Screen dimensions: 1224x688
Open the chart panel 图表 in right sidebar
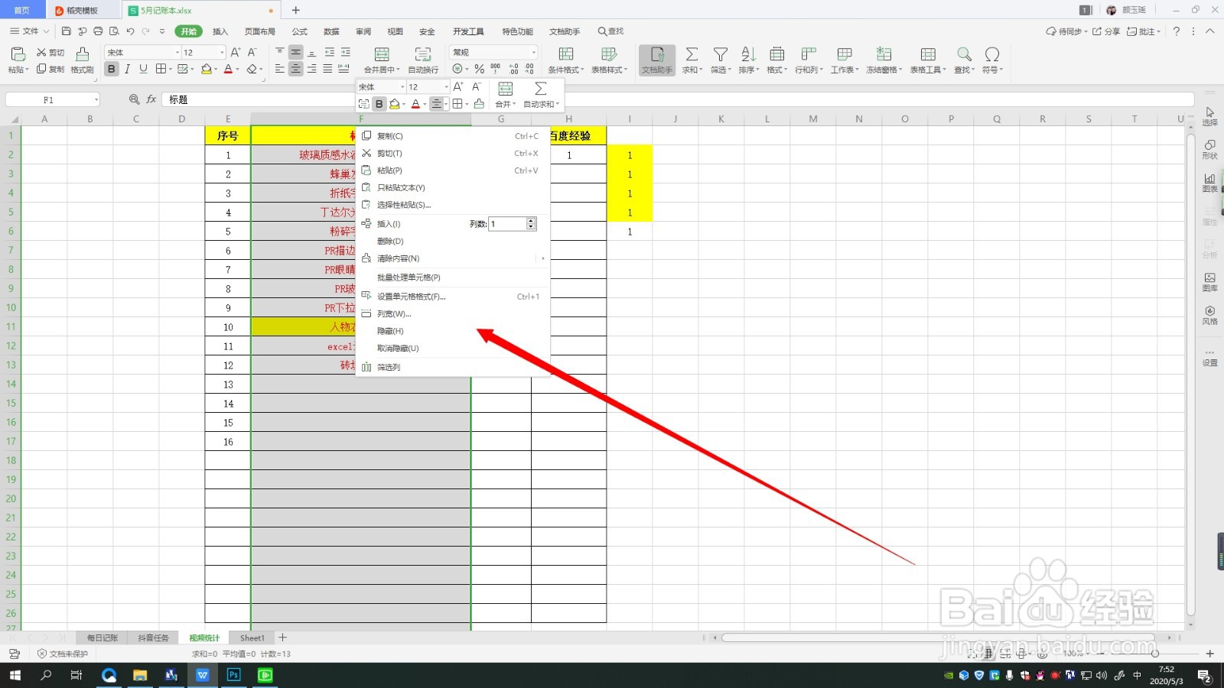coord(1209,182)
